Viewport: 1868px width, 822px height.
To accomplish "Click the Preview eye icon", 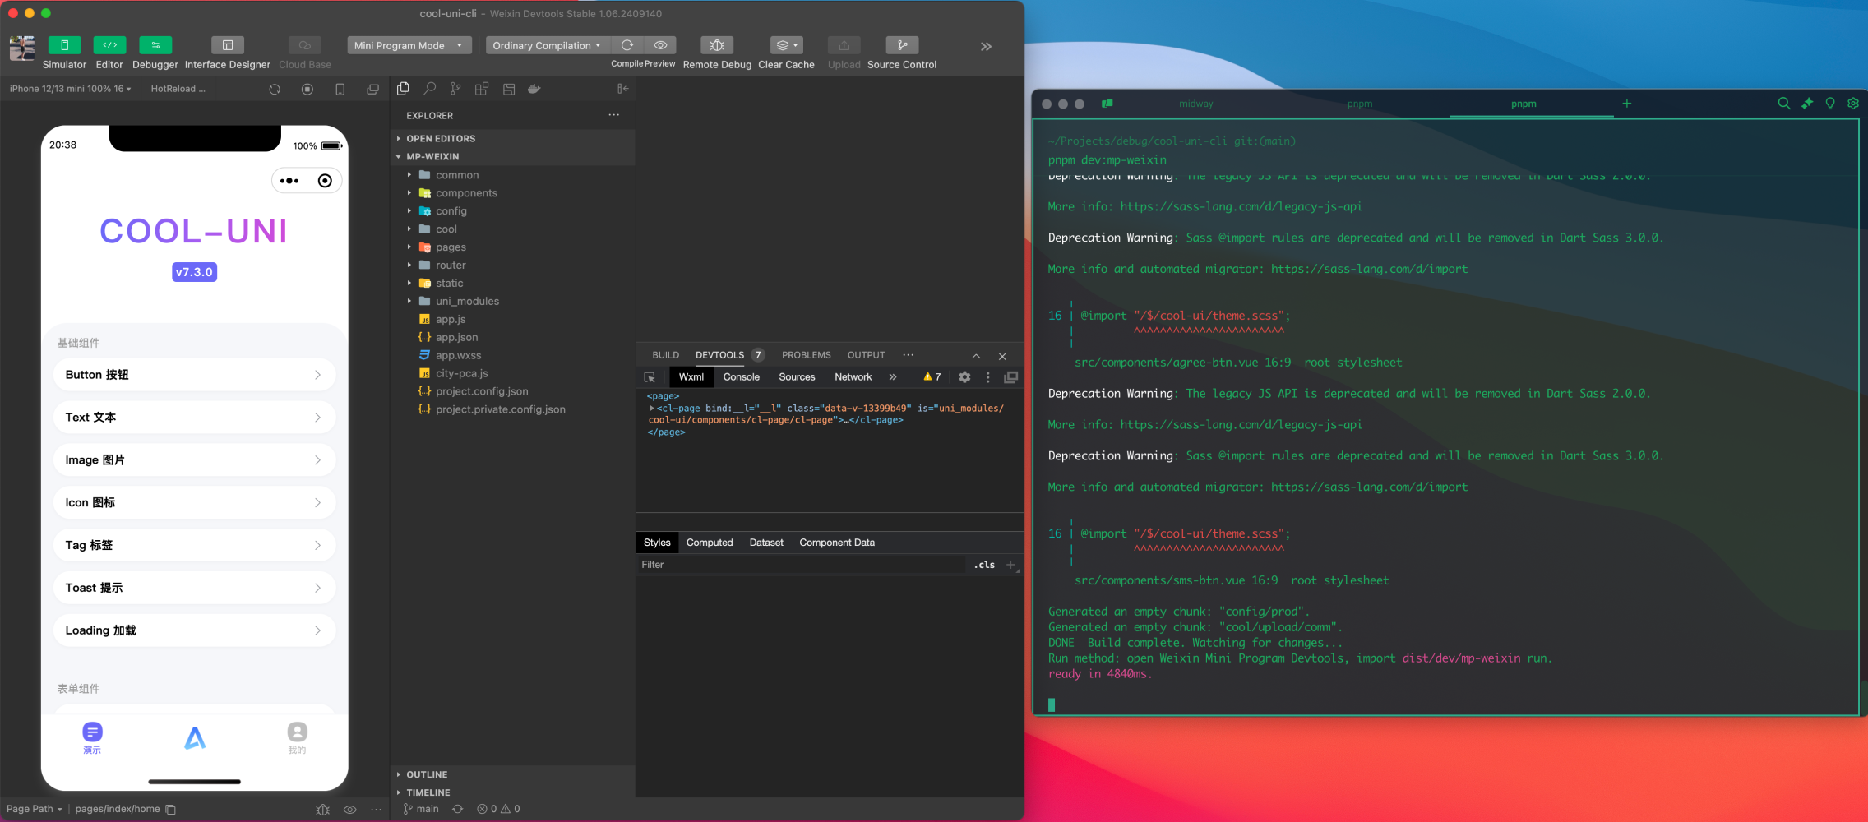I will click(x=660, y=45).
